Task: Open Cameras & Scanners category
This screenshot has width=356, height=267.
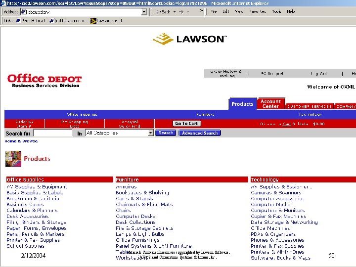Action: click(276, 192)
